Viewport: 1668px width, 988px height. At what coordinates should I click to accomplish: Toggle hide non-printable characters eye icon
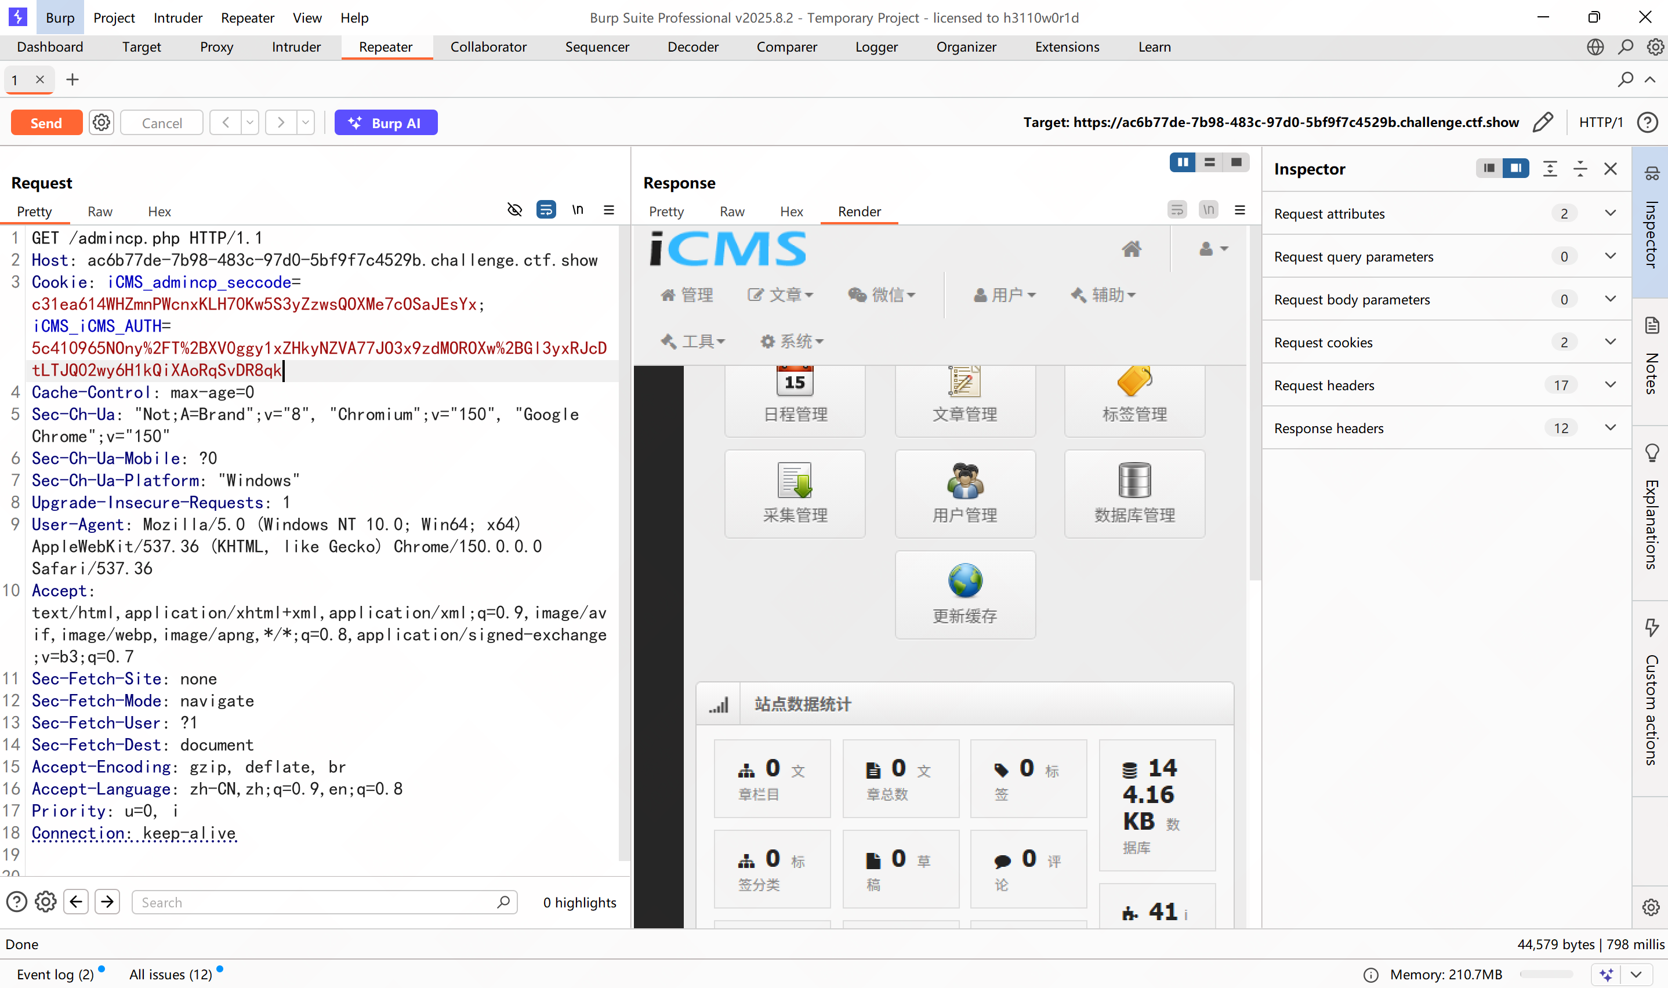[514, 210]
